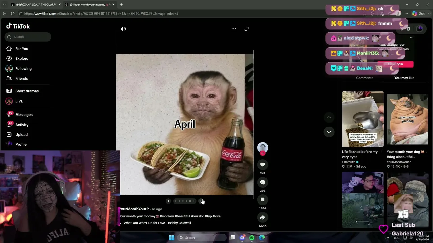Reload the browser page
This screenshot has height=243, width=433.
coord(13,13)
